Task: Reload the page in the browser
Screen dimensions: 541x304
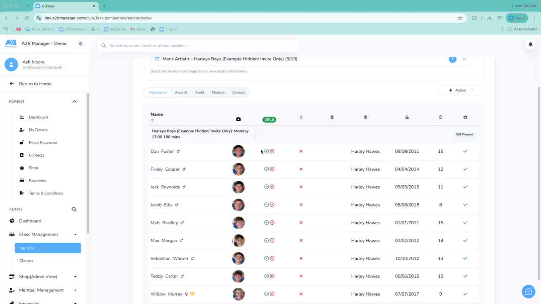Action: [x=27, y=18]
